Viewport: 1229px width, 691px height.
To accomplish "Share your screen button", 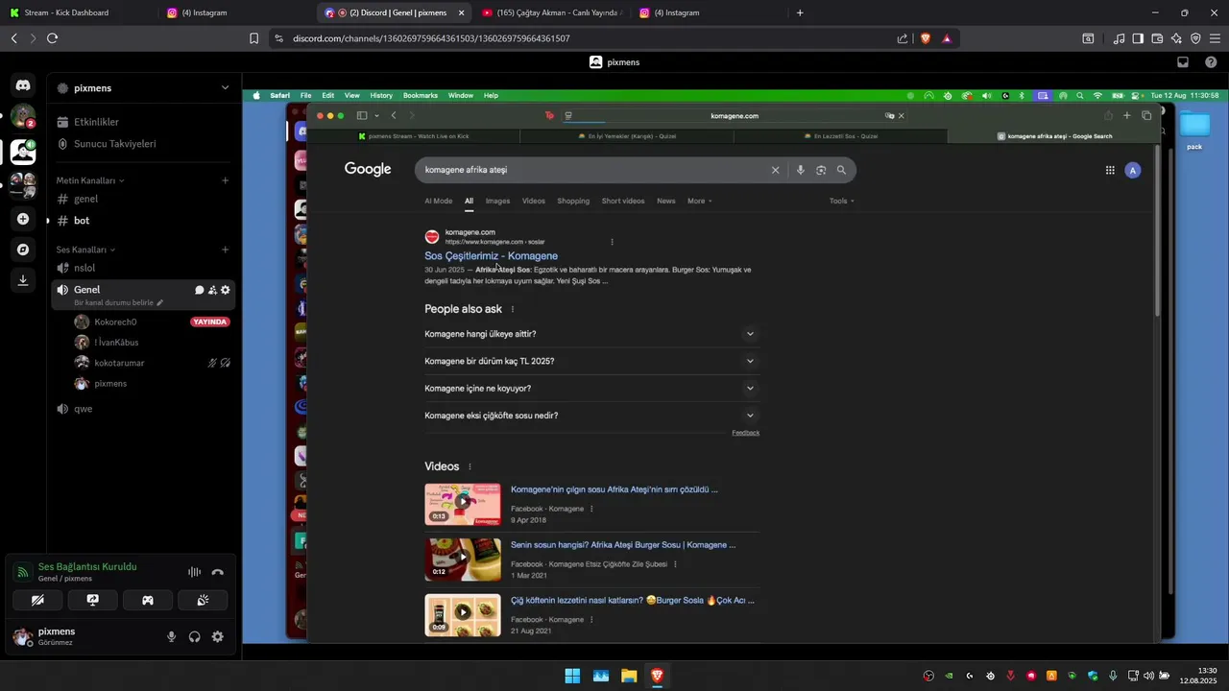I will (x=92, y=600).
